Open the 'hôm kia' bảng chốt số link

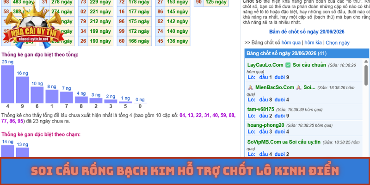(313, 43)
